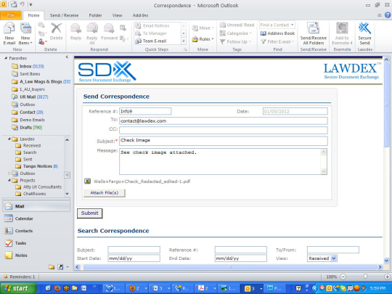392x294 pixels.
Task: Open the File tab
Action: pos(11,15)
